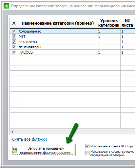
Task: Click the PLi application icon in title bar
Action: coord(6,6)
